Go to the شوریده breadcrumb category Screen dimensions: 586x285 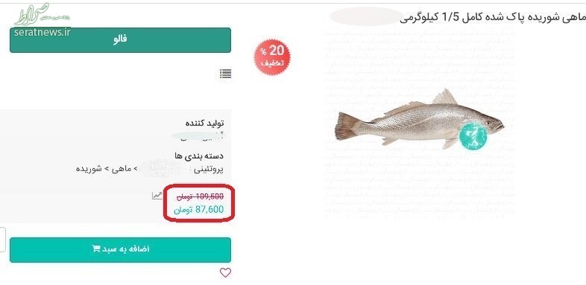89,169
